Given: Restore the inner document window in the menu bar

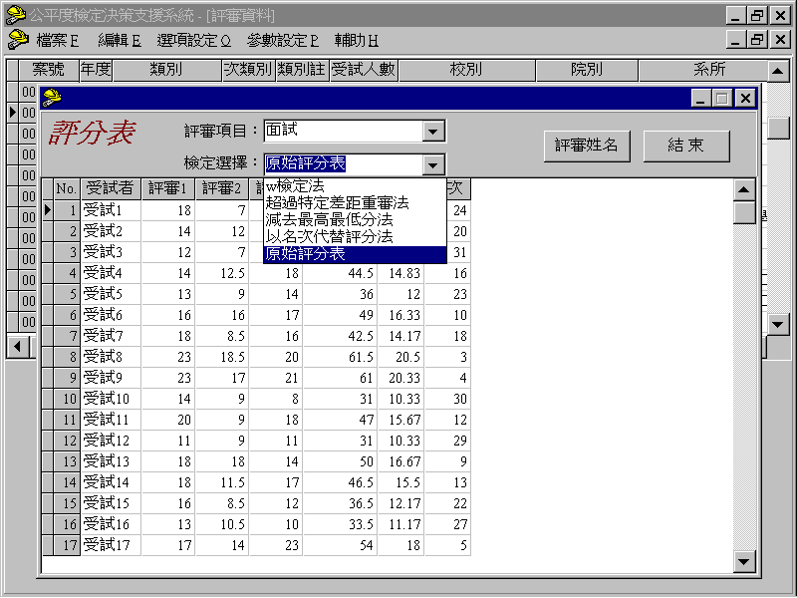Looking at the screenshot, I should coord(757,40).
